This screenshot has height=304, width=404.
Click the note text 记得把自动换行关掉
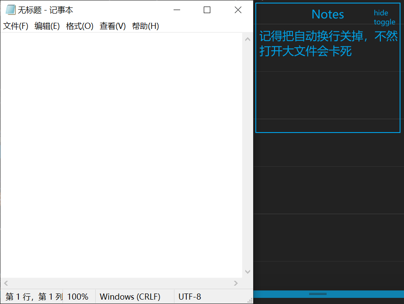pos(311,36)
